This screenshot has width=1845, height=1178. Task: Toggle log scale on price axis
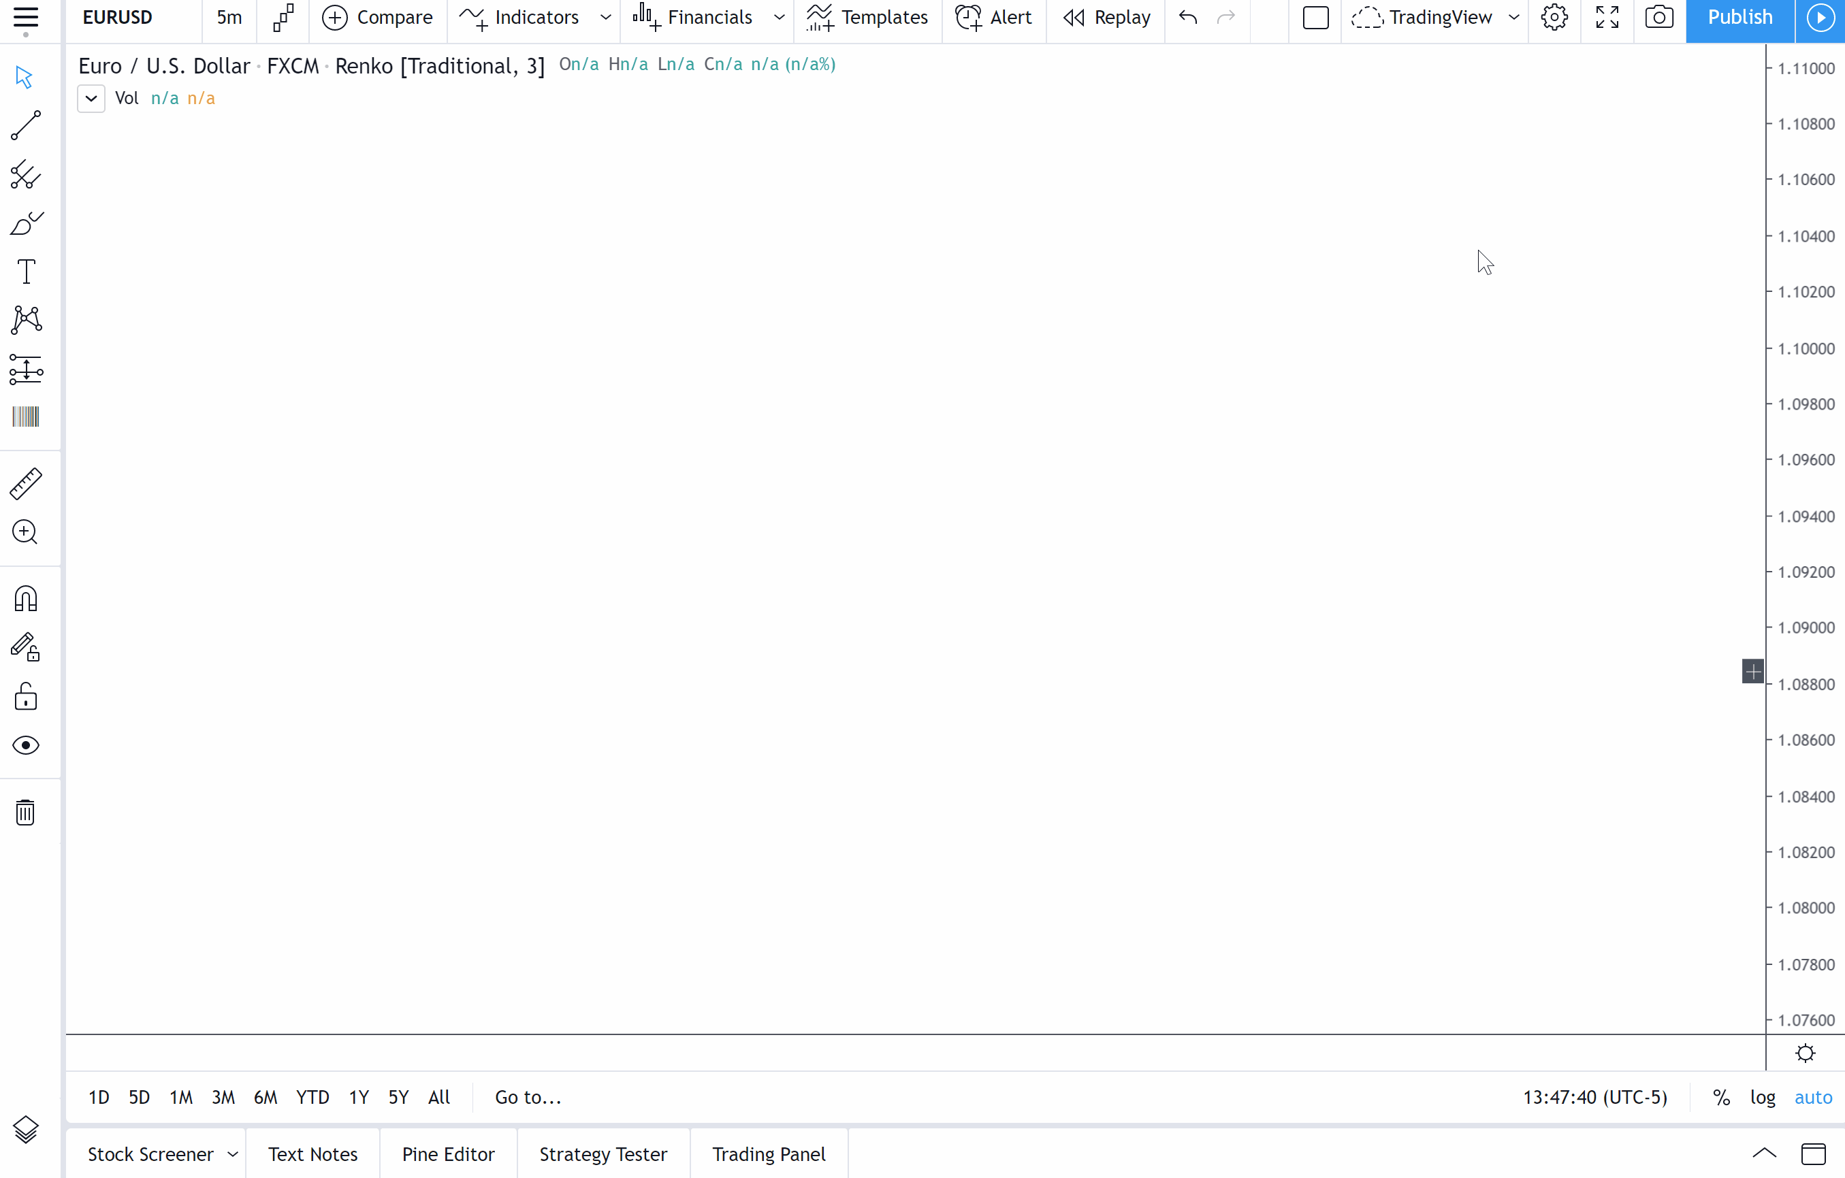click(1762, 1097)
